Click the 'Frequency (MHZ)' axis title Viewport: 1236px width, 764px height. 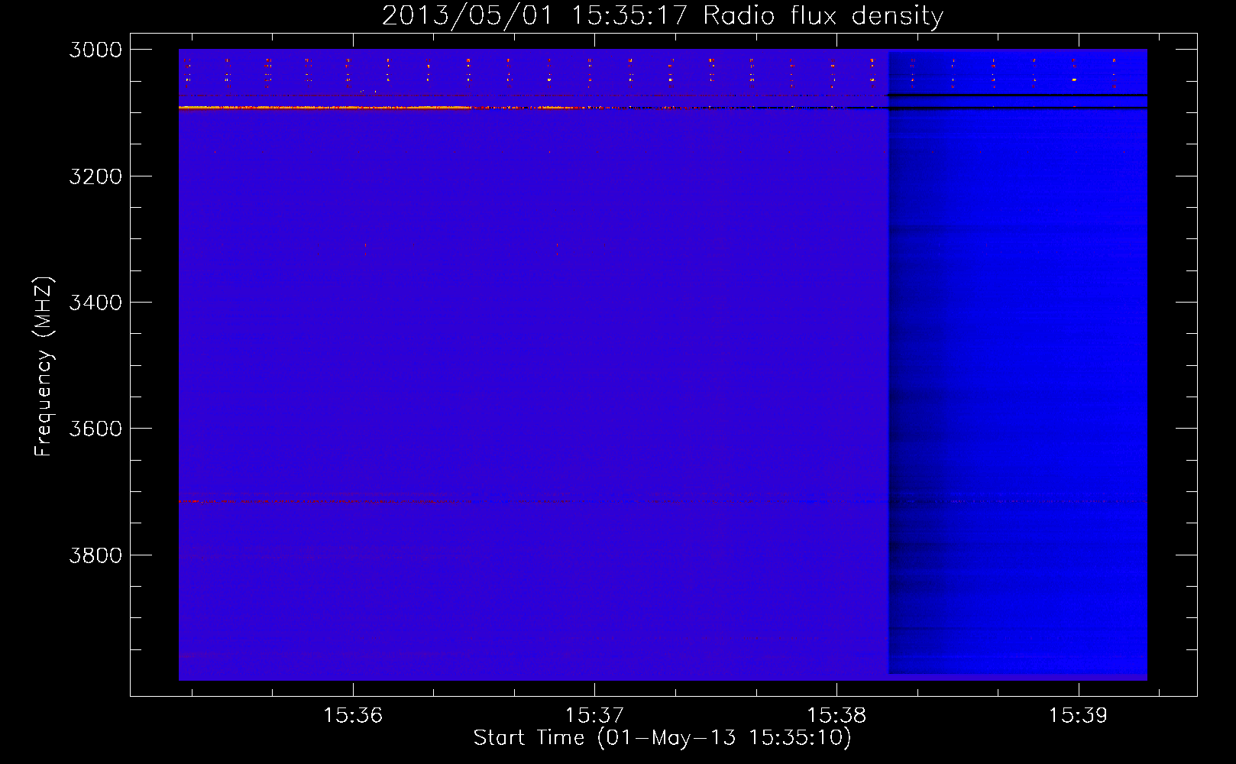(44, 367)
